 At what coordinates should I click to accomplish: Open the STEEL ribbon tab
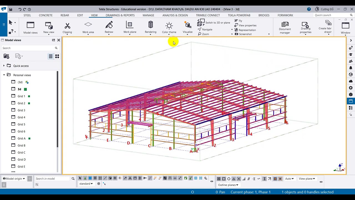(x=27, y=15)
